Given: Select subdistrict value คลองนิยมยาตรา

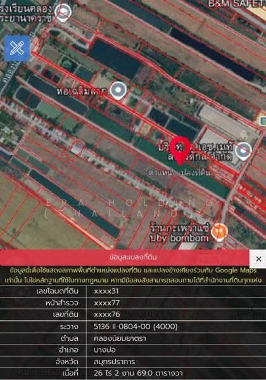Looking at the screenshot, I should [x=120, y=338].
